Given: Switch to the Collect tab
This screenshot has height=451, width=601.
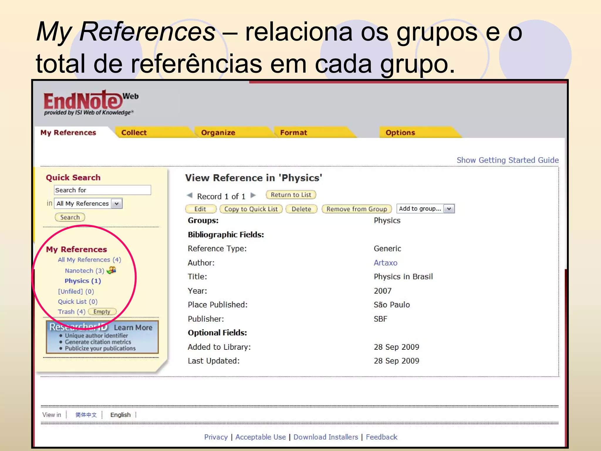Looking at the screenshot, I should (x=134, y=133).
